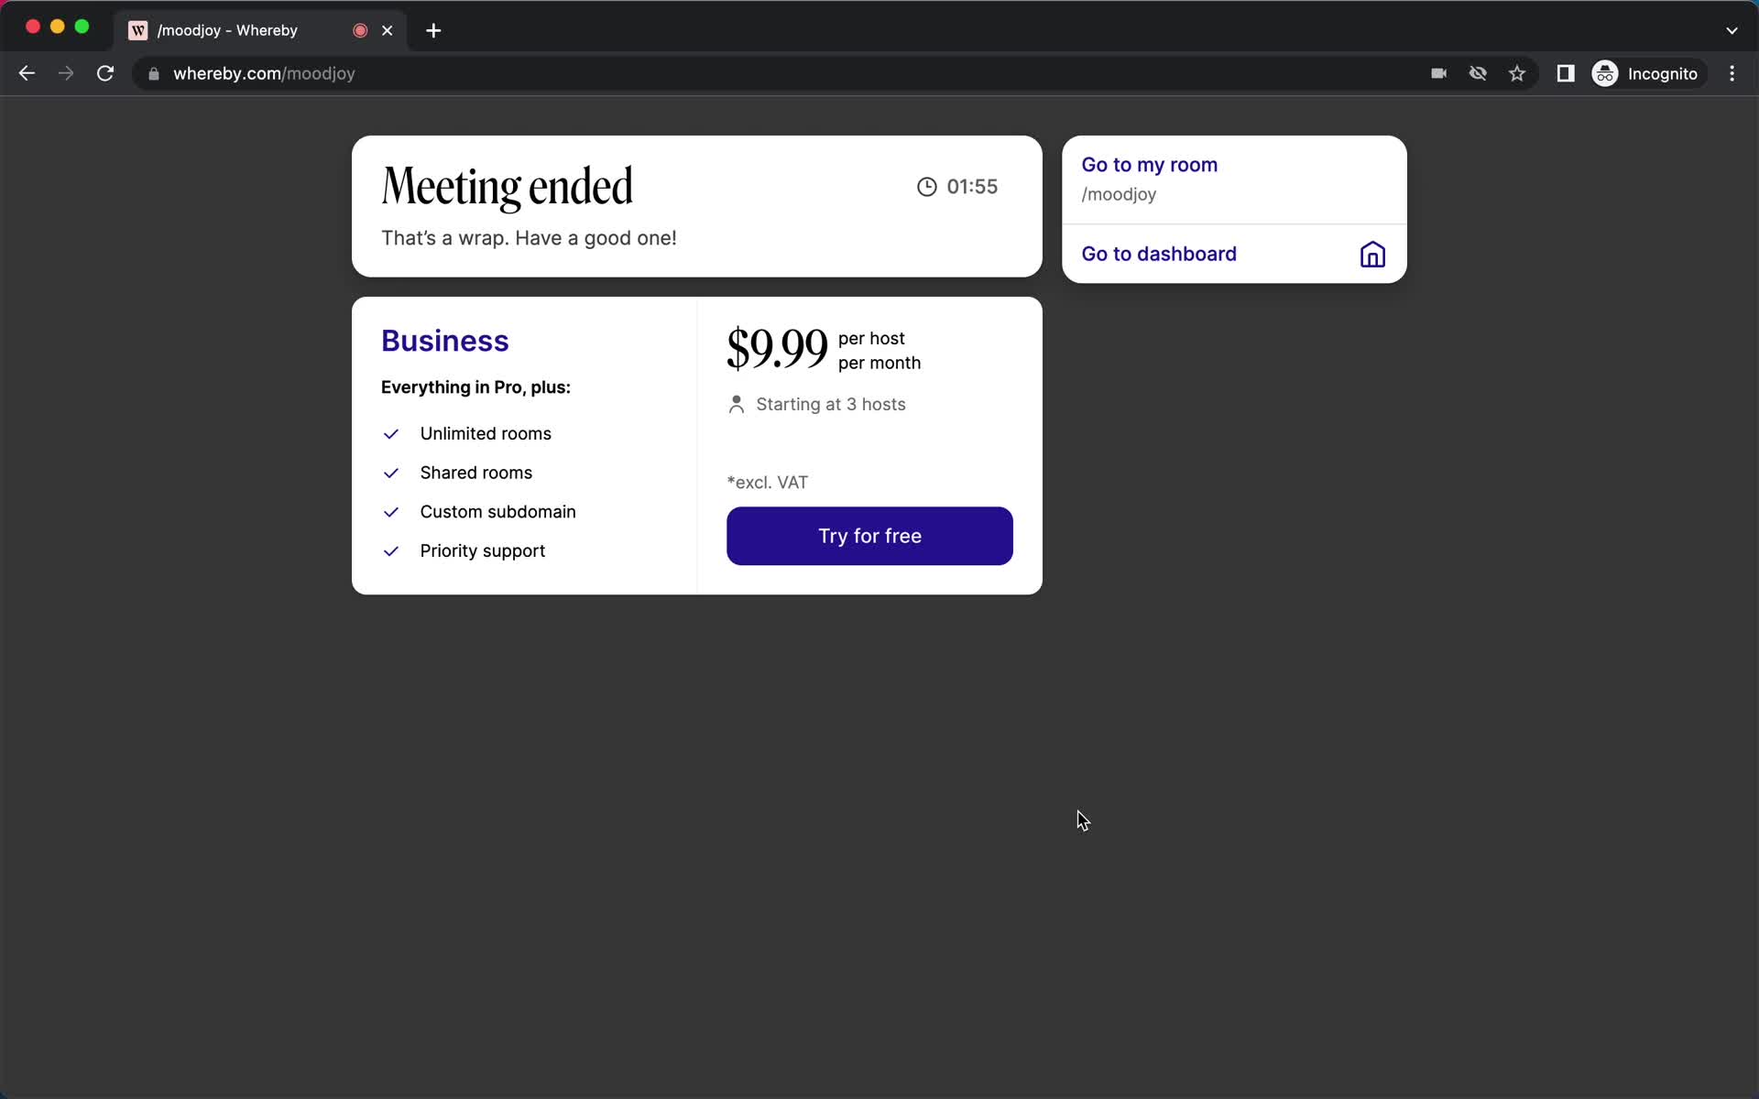Click the whereby.com/moodjoy address bar link
Screen dimensions: 1759x1099
coord(264,73)
